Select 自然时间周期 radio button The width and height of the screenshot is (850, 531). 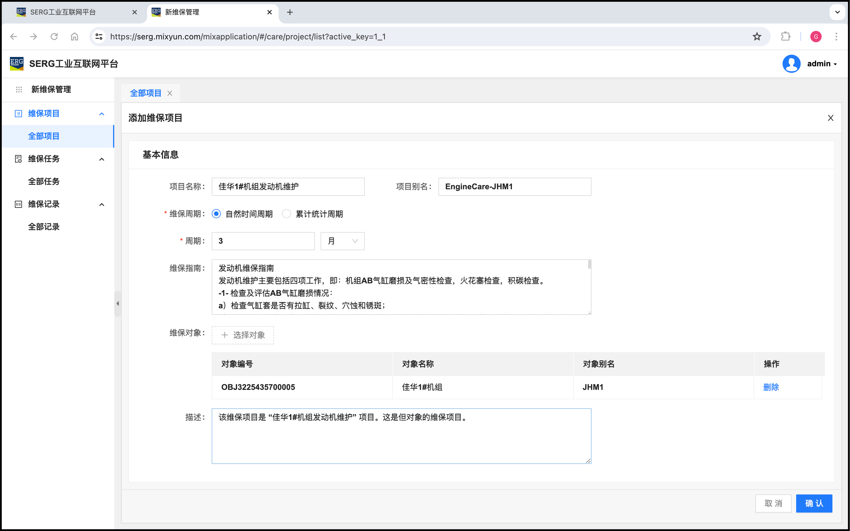[216, 214]
